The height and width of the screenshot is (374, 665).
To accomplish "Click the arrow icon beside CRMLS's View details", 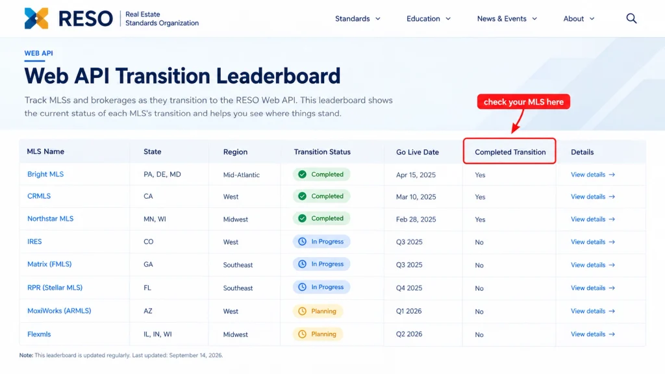I will [x=612, y=196].
